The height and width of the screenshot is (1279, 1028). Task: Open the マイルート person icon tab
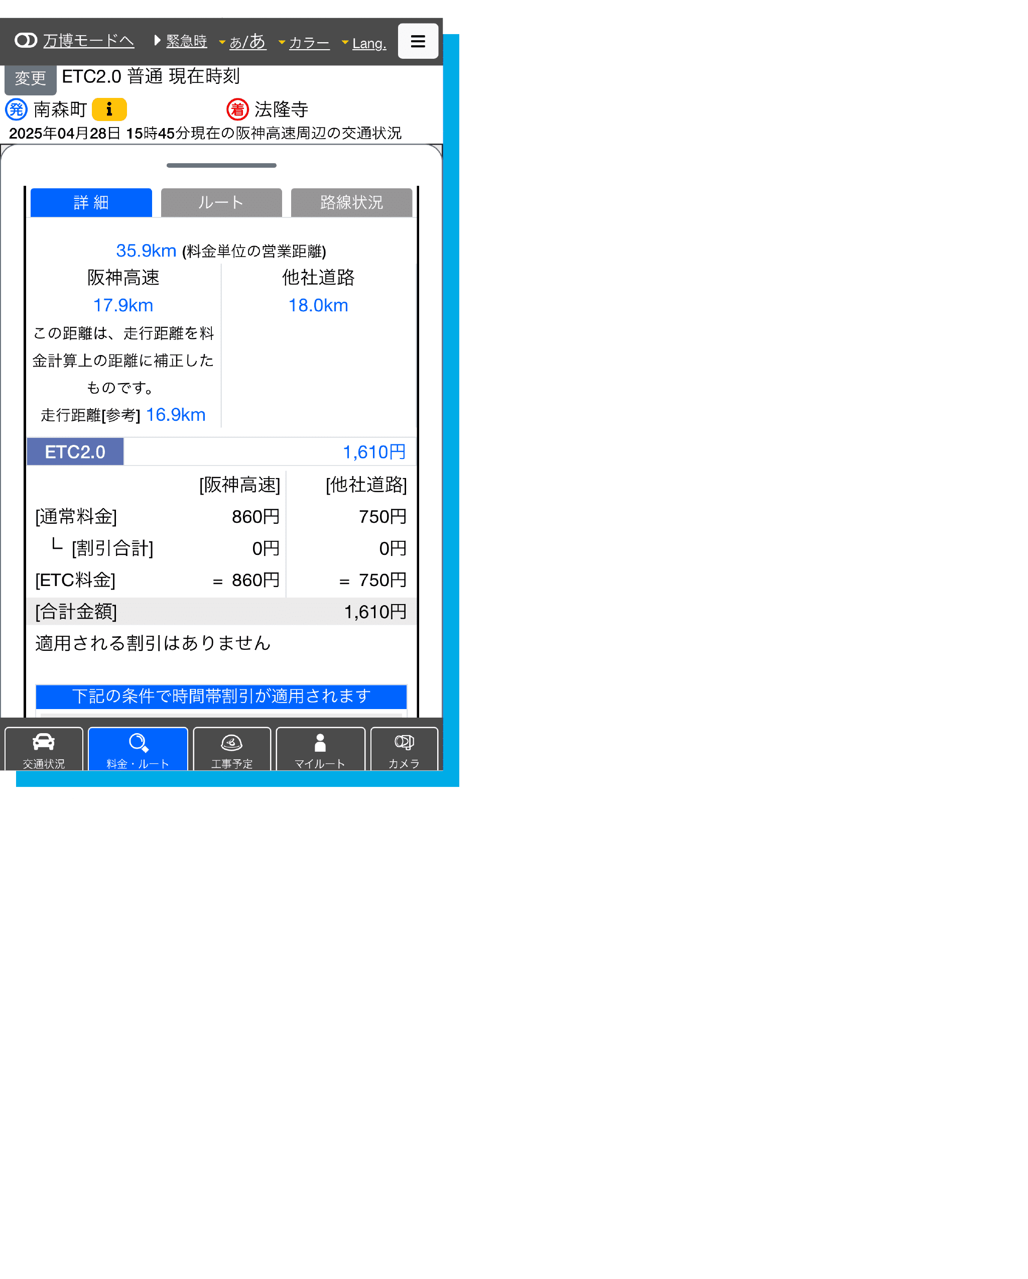click(320, 749)
